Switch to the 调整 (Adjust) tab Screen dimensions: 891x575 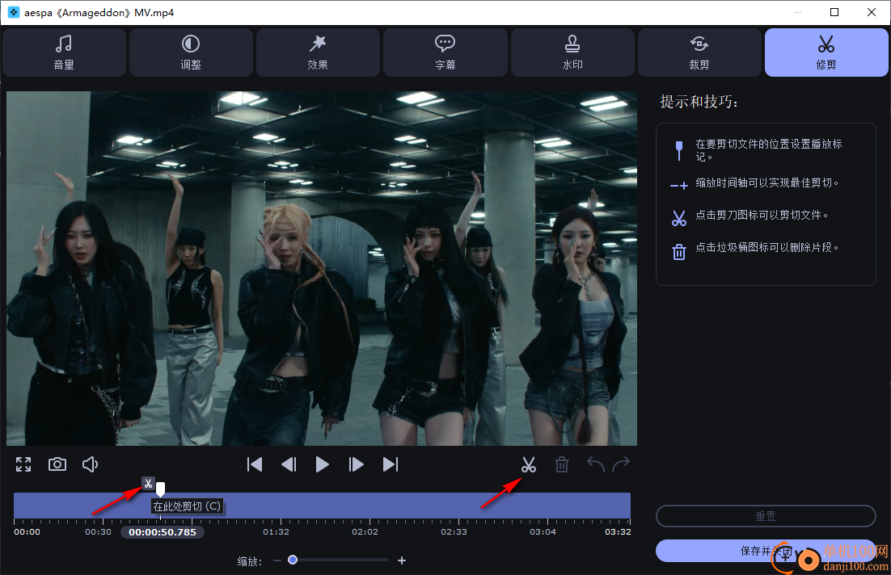pos(191,52)
